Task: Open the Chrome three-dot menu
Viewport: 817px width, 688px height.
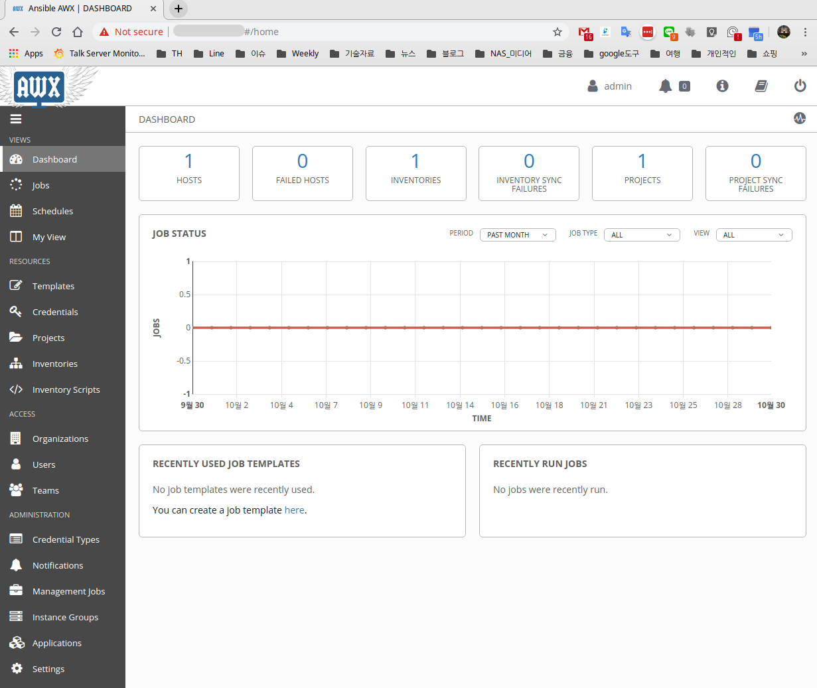Action: tap(805, 32)
